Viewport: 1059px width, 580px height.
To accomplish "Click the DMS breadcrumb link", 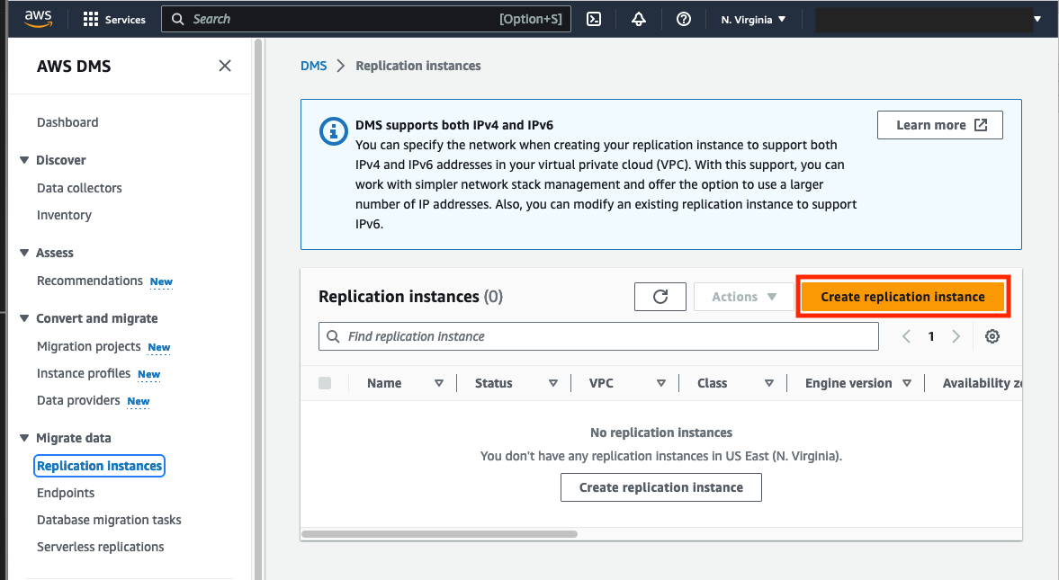I will pyautogui.click(x=313, y=66).
